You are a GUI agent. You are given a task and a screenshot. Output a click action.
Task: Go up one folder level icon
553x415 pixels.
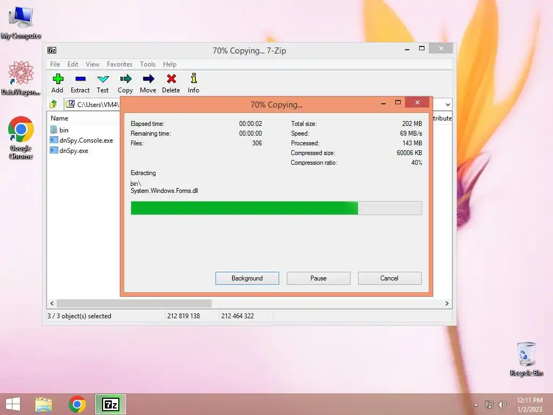[x=53, y=104]
